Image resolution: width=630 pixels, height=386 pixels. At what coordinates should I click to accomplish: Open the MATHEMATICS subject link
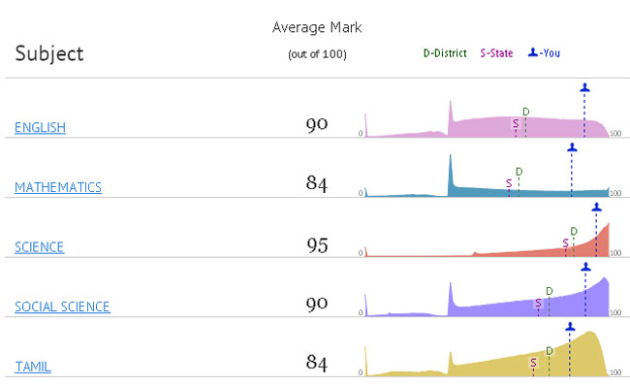click(58, 187)
